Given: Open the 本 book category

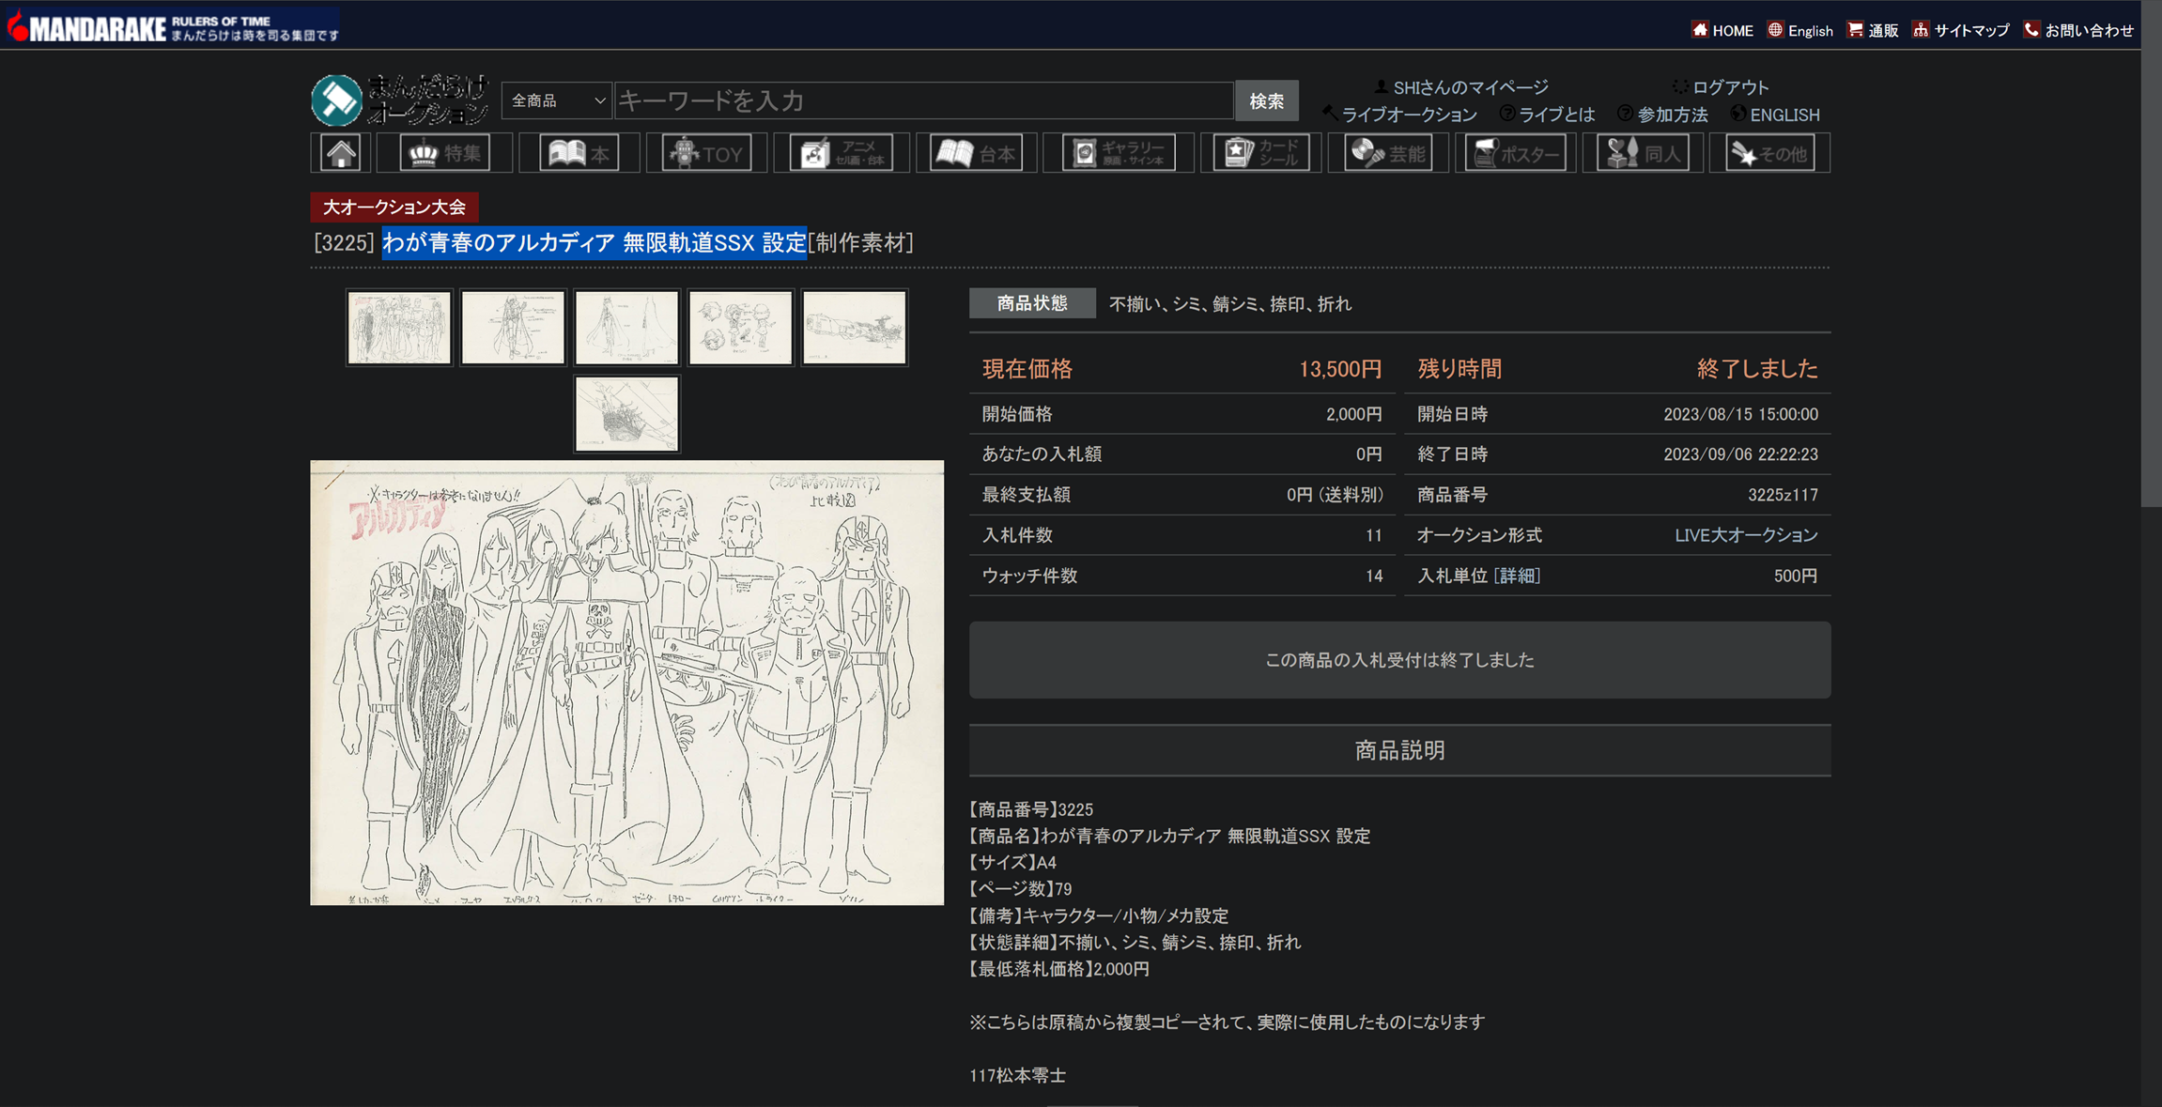Looking at the screenshot, I should pos(579,153).
